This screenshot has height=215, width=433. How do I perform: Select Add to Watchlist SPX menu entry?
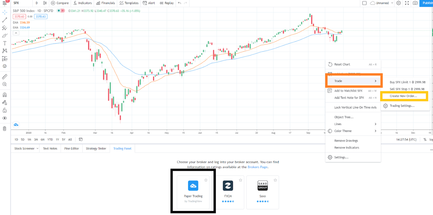tap(348, 90)
